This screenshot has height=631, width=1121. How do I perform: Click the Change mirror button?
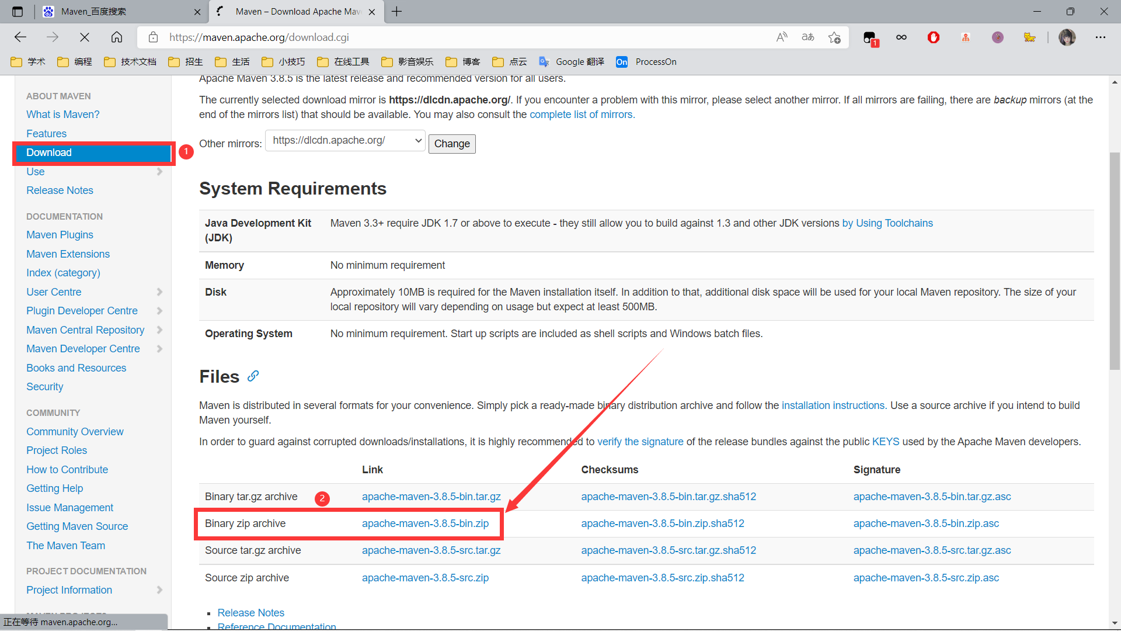click(x=452, y=144)
